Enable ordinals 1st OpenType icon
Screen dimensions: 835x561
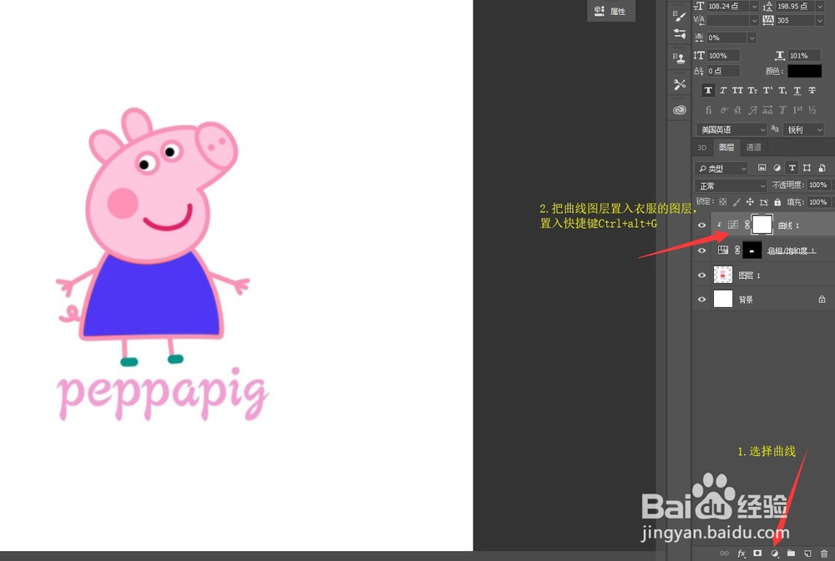797,110
